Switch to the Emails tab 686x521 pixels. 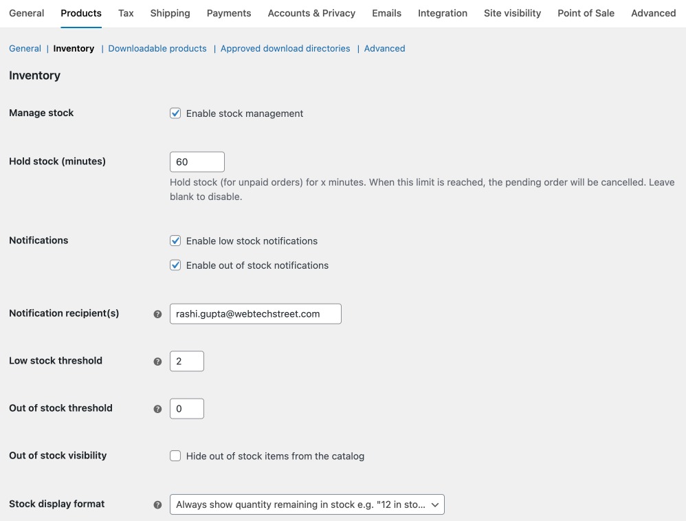(x=386, y=12)
